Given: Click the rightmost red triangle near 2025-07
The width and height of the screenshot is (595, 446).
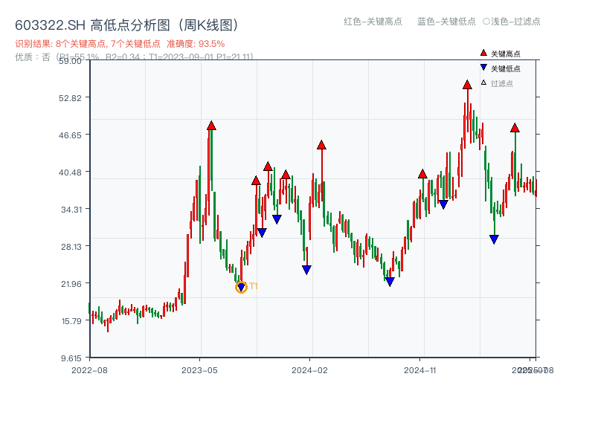Looking at the screenshot, I should click(x=515, y=128).
